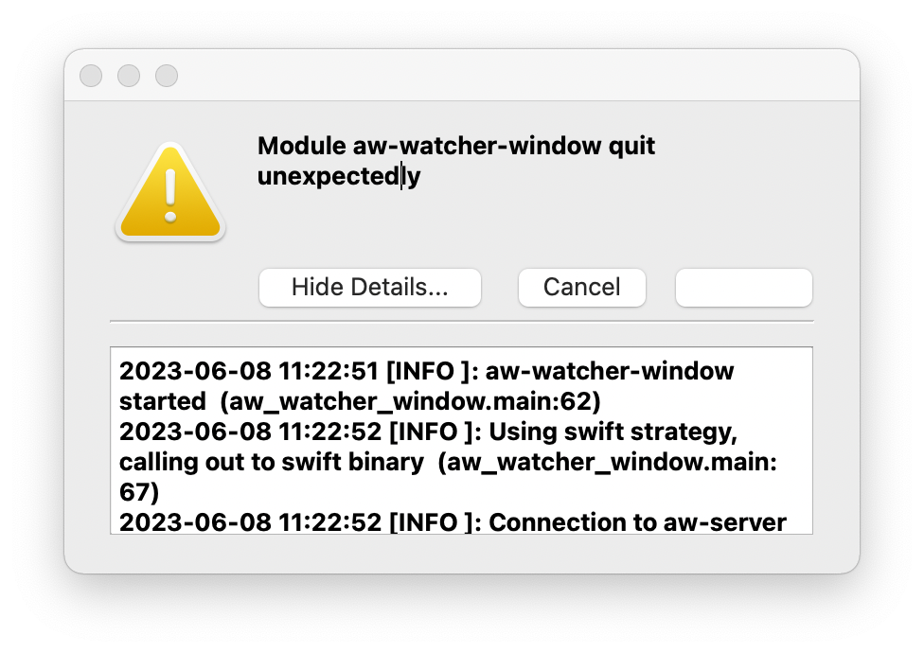Click the timestamp '2023-06-08 11:22:51' in the log

pyautogui.click(x=248, y=371)
